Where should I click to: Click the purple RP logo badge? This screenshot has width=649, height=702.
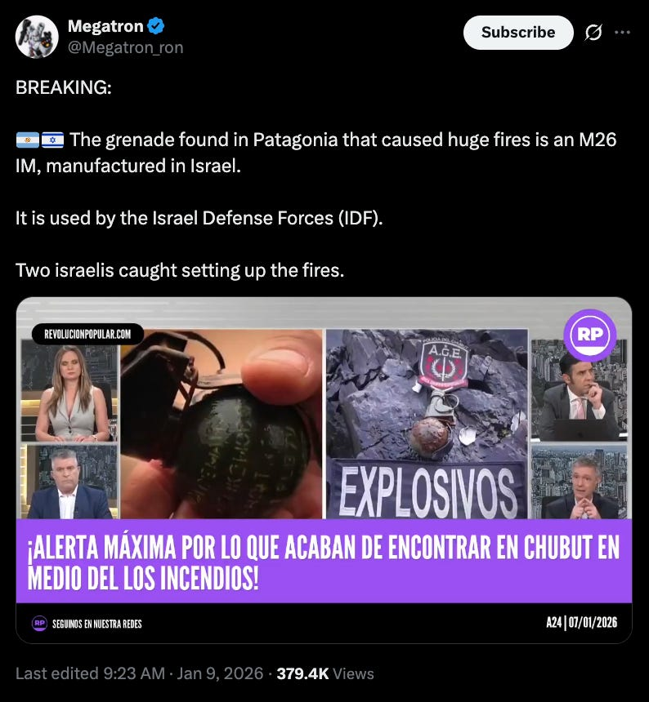pyautogui.click(x=590, y=335)
